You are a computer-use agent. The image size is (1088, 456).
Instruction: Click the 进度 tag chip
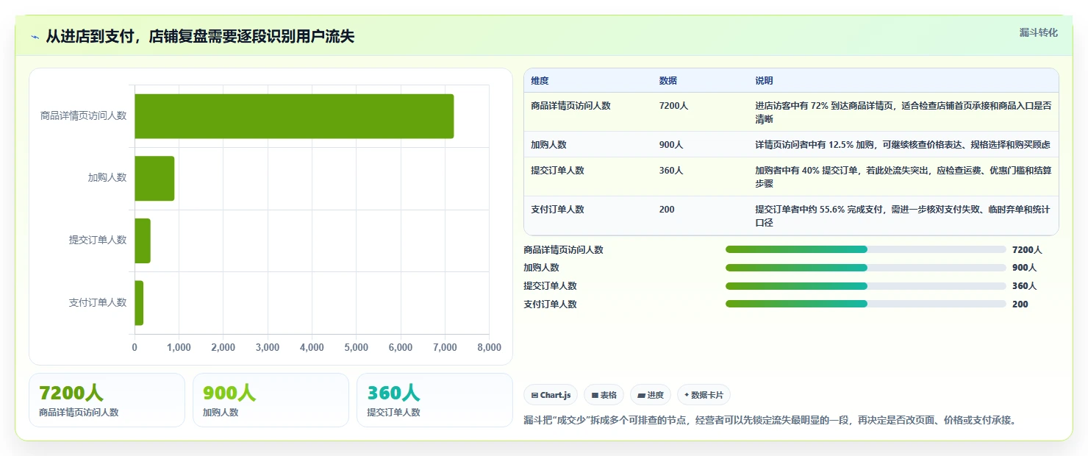click(x=651, y=395)
